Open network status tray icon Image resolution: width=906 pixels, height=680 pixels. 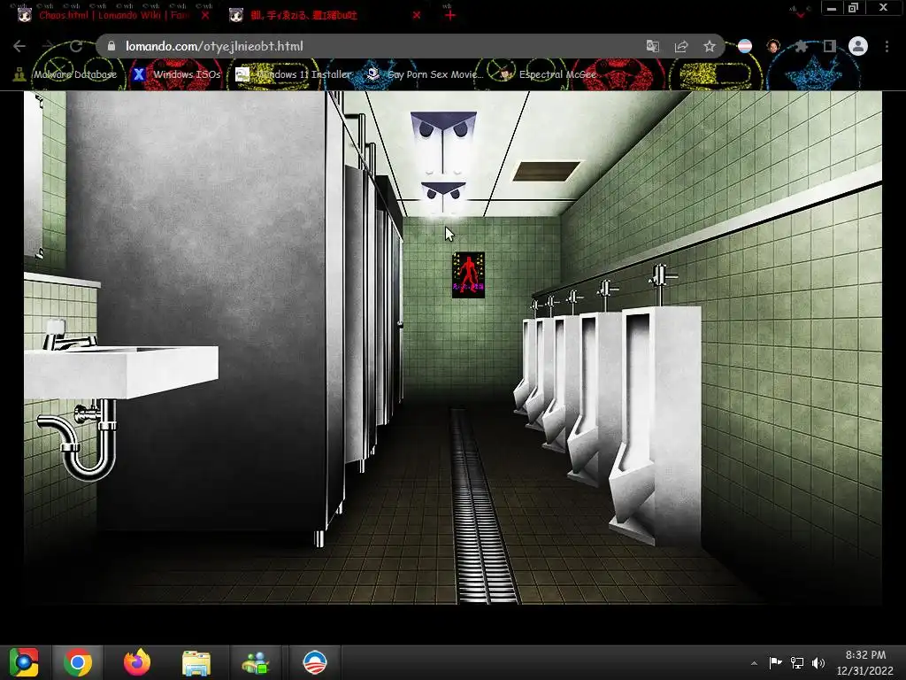pos(797,662)
